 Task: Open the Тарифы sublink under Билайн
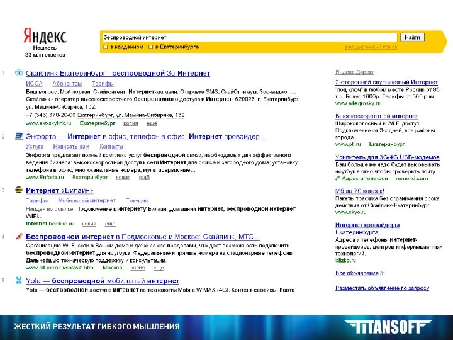pyautogui.click(x=36, y=200)
